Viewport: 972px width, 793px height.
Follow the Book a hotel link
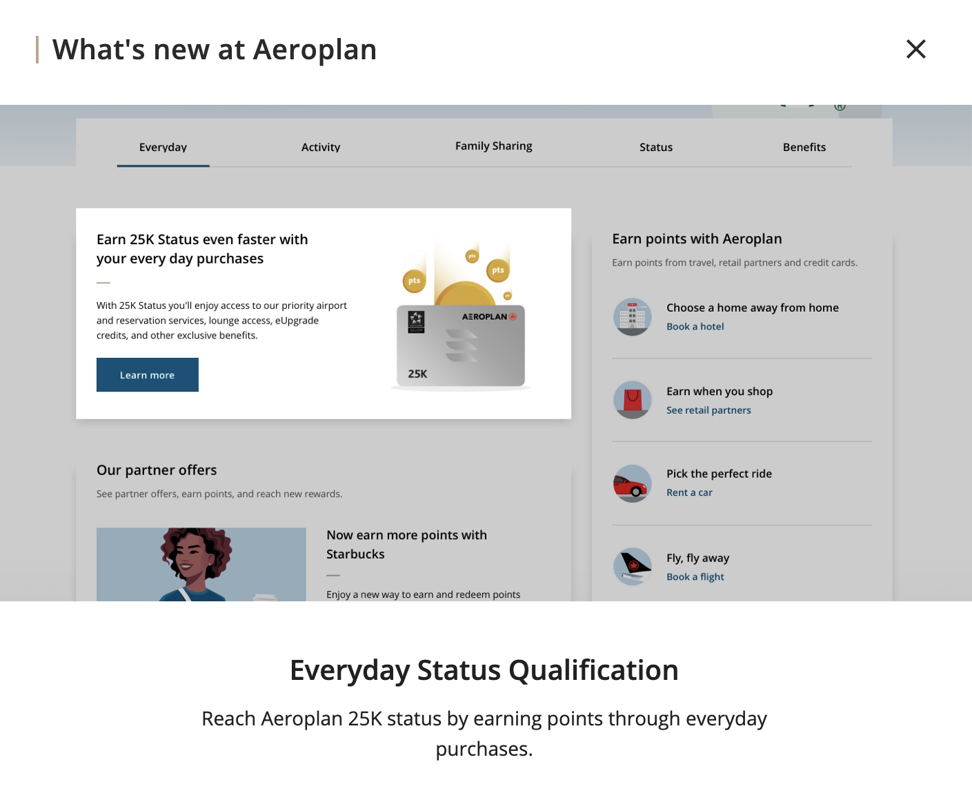pos(695,327)
